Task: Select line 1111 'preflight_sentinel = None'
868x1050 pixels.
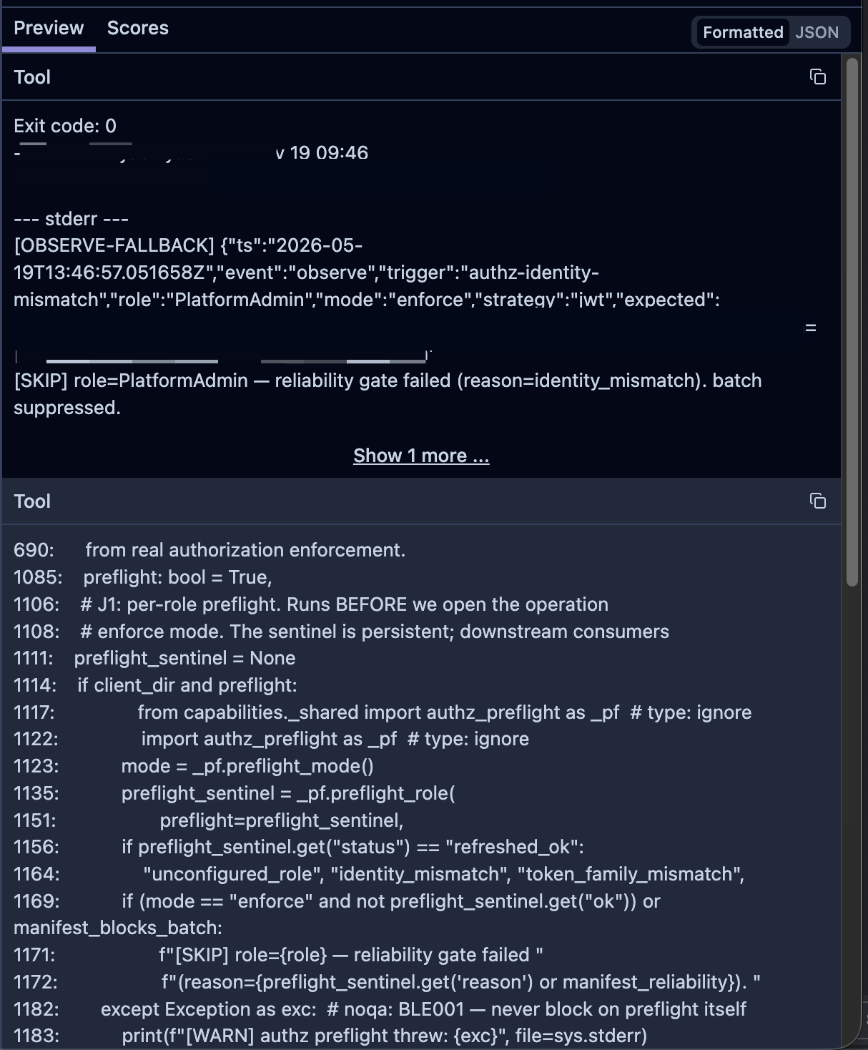Action: pos(154,658)
